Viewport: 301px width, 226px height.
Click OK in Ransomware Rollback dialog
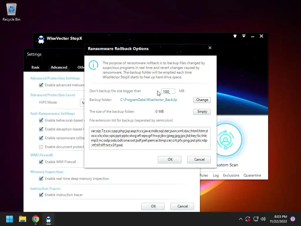tap(170, 159)
